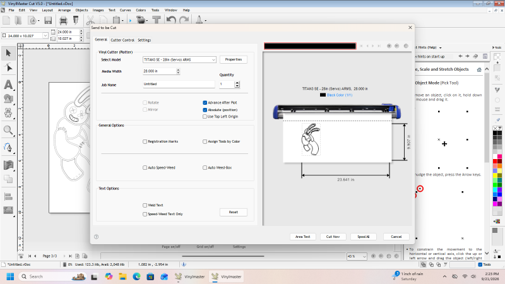The image size is (505, 284).
Task: Click the Job Name input field
Action: [179, 84]
